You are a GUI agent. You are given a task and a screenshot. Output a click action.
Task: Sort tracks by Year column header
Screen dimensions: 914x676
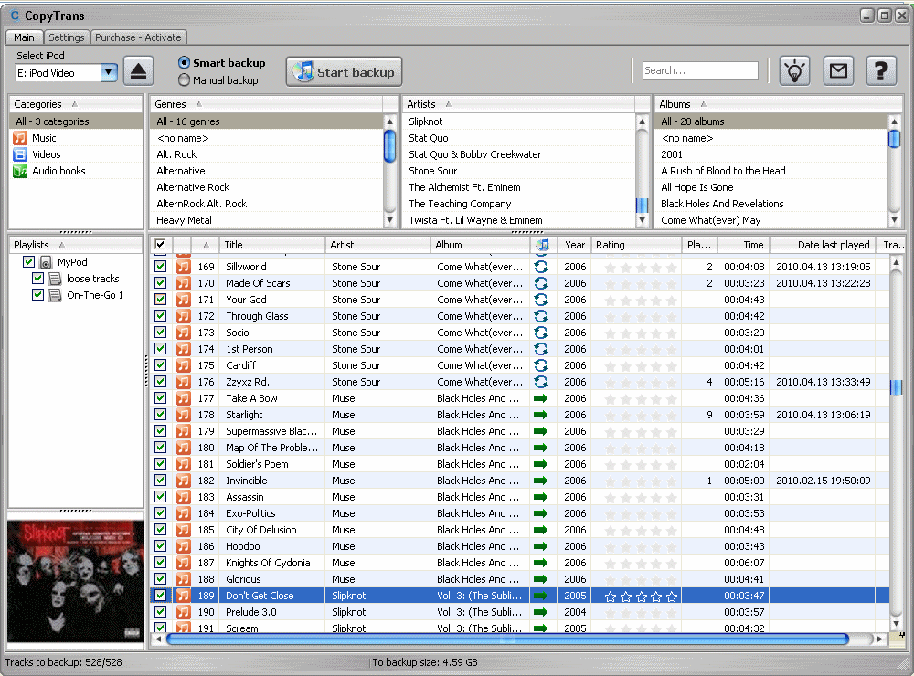(574, 245)
